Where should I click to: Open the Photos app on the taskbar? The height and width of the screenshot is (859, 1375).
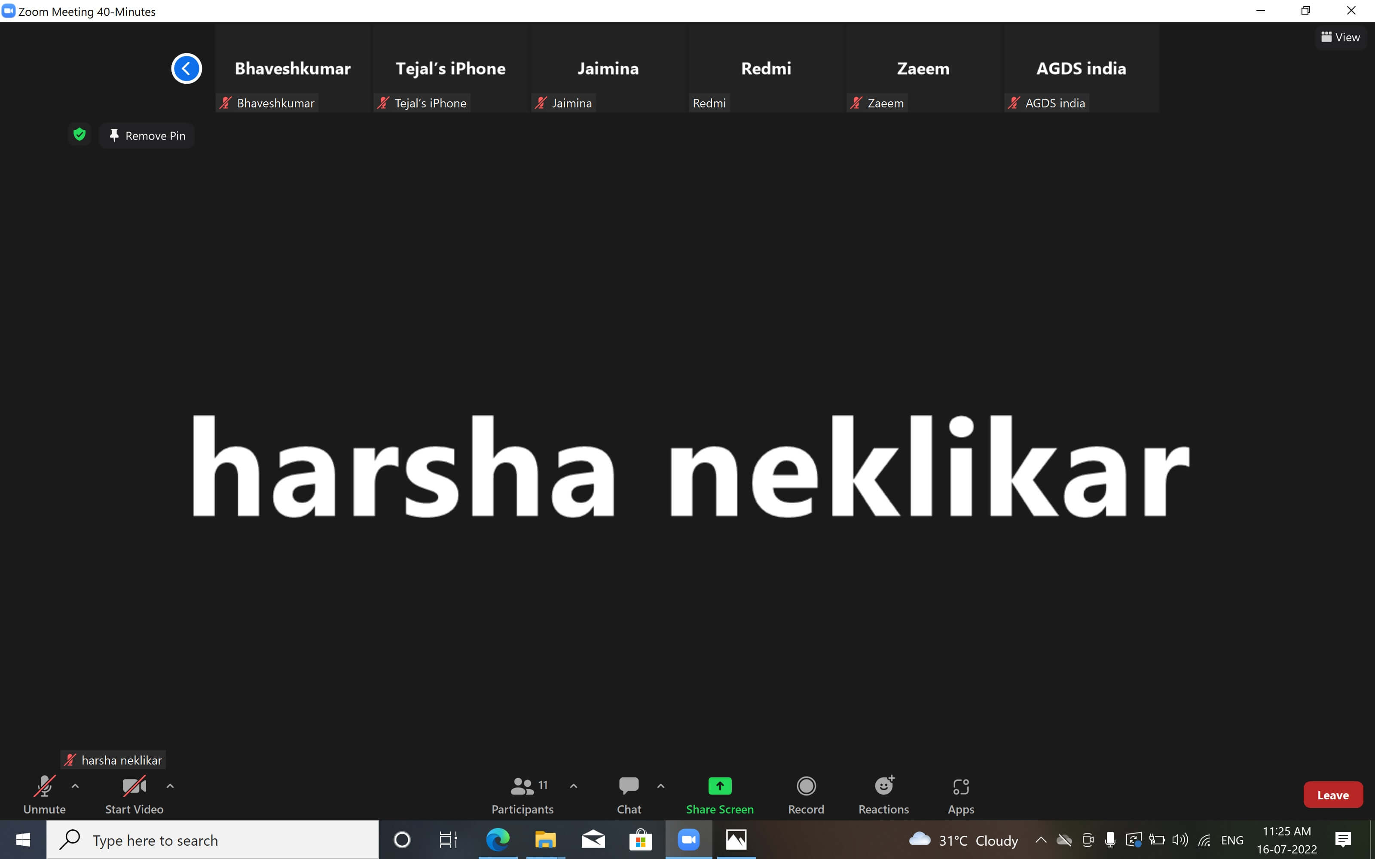click(x=736, y=840)
